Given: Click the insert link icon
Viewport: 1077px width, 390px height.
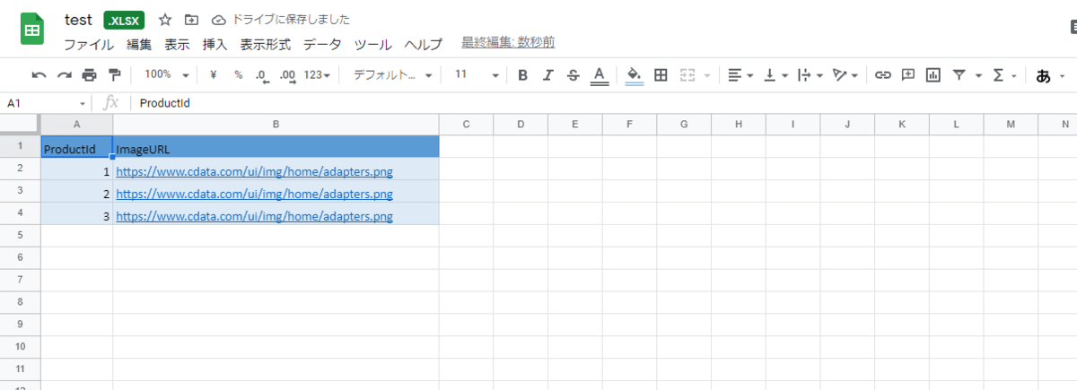Looking at the screenshot, I should [x=883, y=75].
